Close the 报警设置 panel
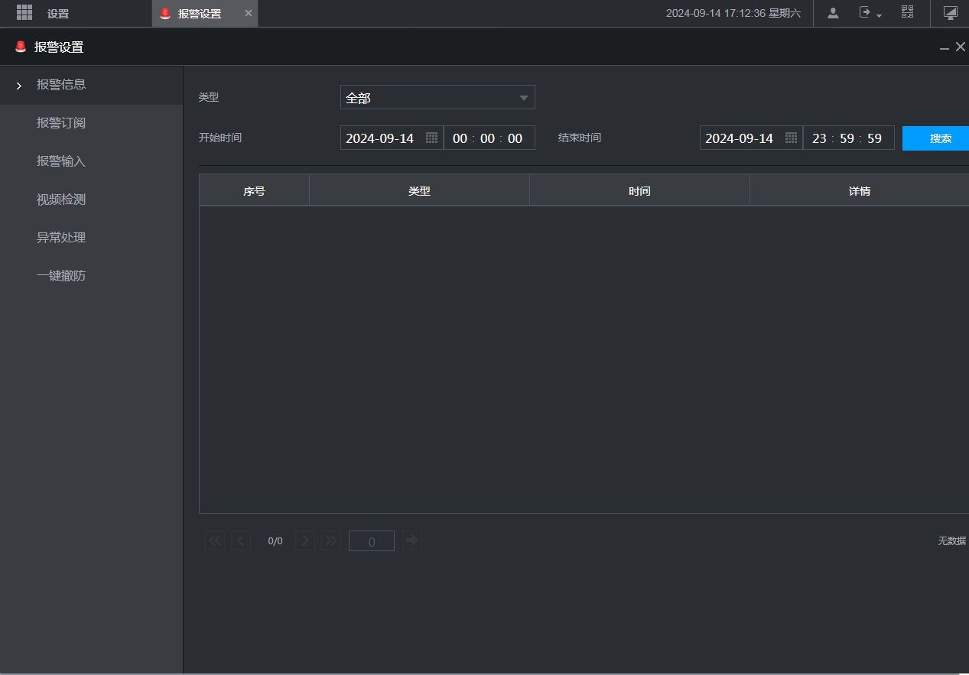The width and height of the screenshot is (969, 675). [x=961, y=47]
